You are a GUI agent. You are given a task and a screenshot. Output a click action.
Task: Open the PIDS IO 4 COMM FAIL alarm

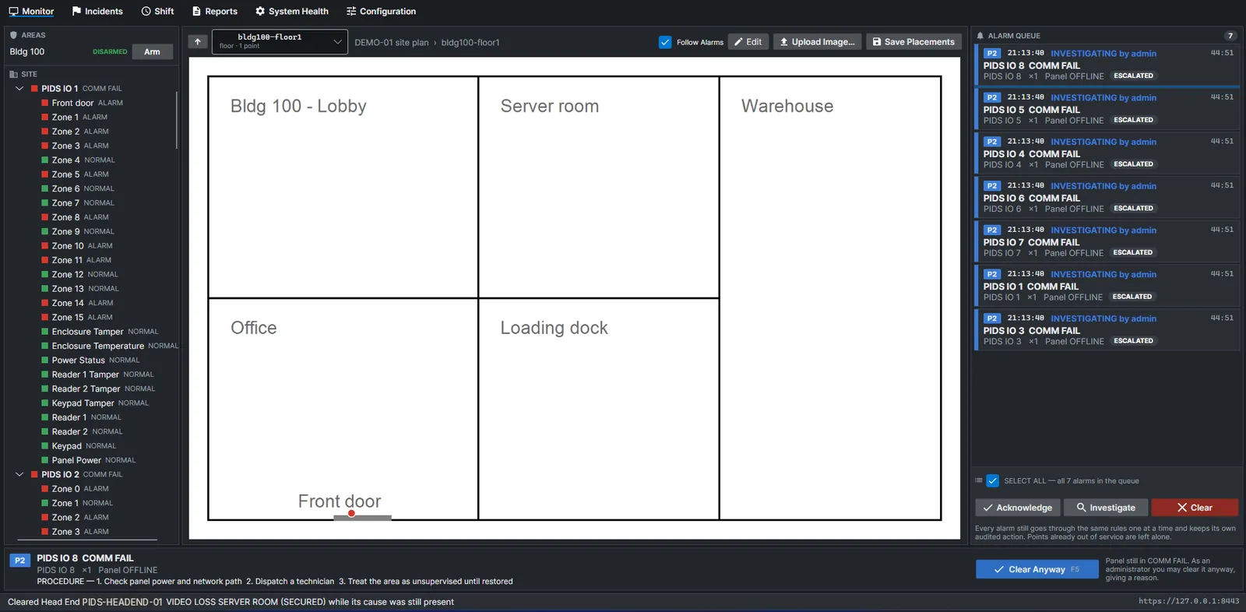click(x=1106, y=153)
